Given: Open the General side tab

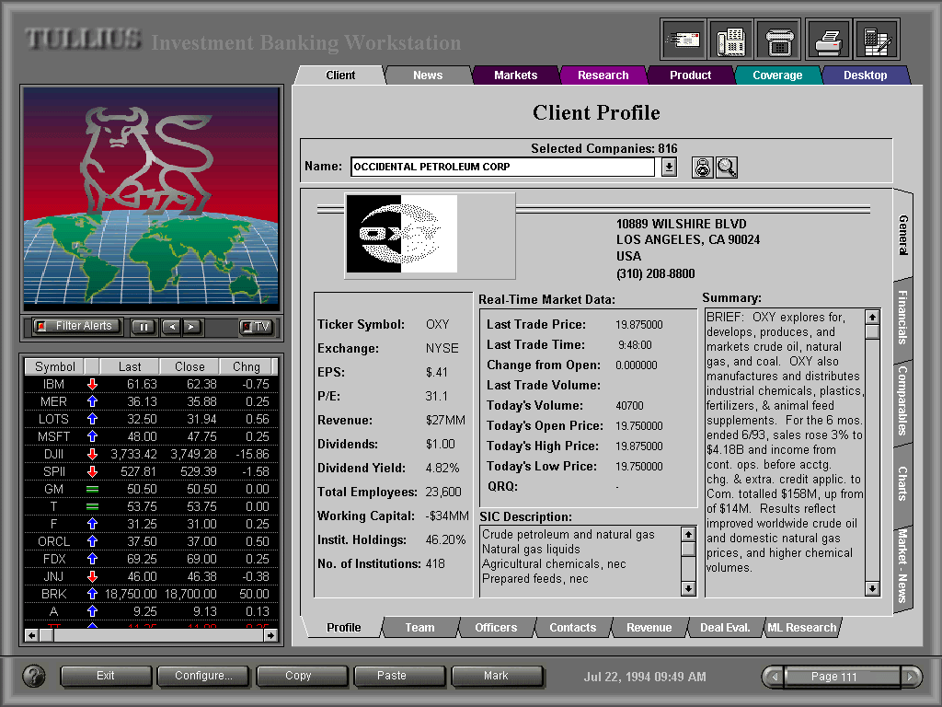Looking at the screenshot, I should (903, 235).
